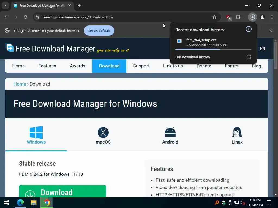Viewport: 278px width, 208px height.
Task: Open site information icon in address bar
Action: click(x=37, y=17)
